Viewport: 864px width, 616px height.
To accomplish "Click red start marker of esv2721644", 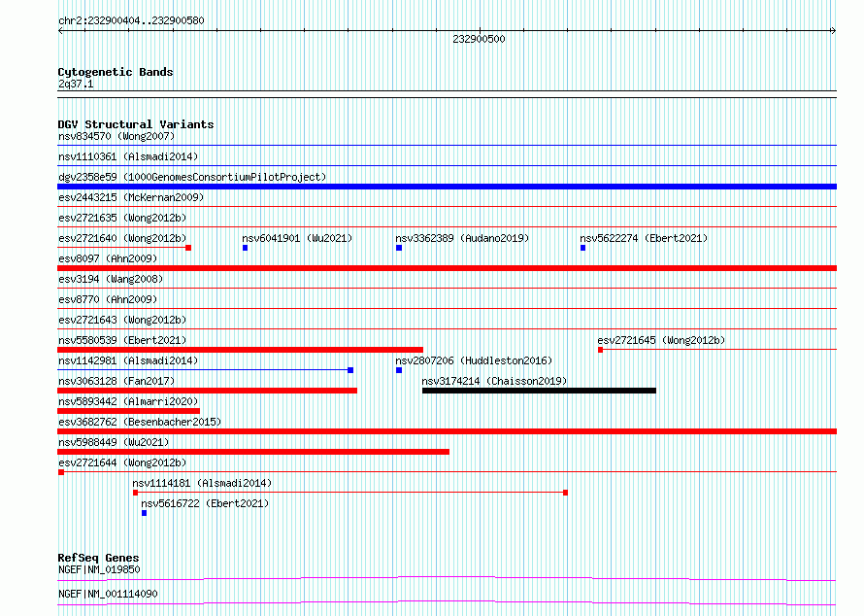I will [61, 472].
